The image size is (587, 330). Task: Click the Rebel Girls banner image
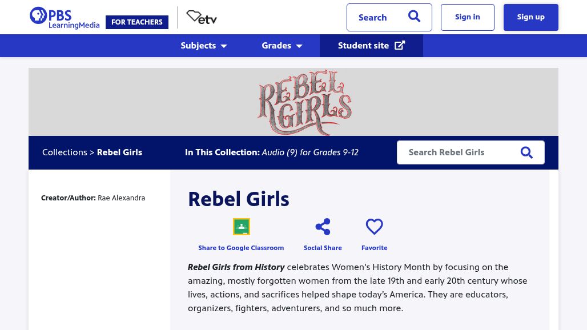(x=304, y=102)
